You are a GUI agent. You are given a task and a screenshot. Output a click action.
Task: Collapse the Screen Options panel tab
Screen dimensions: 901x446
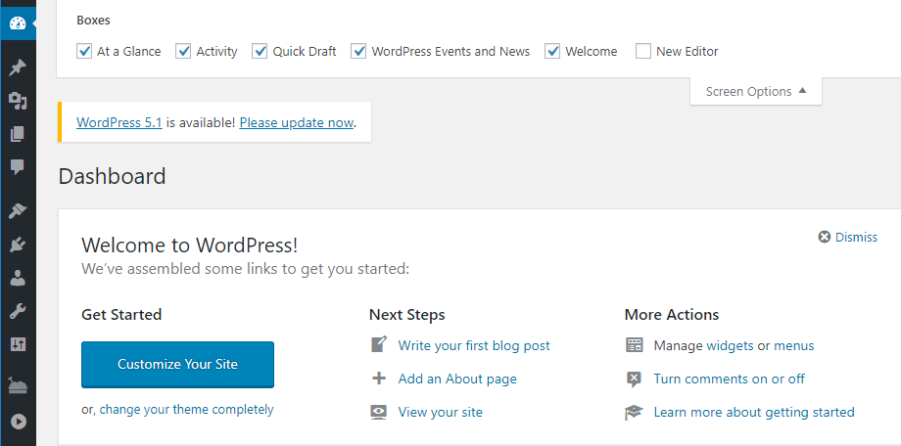[x=756, y=91]
